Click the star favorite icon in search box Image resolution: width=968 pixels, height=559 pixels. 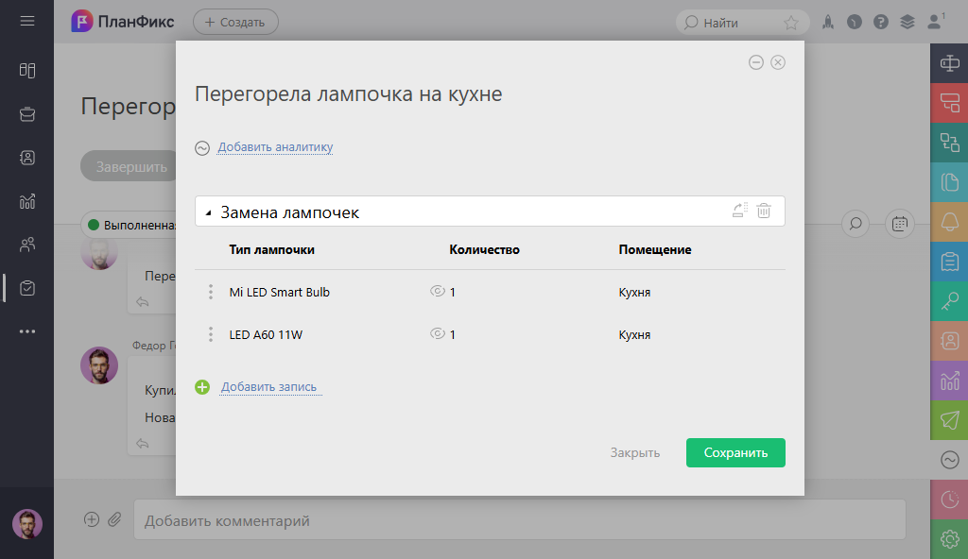click(791, 23)
